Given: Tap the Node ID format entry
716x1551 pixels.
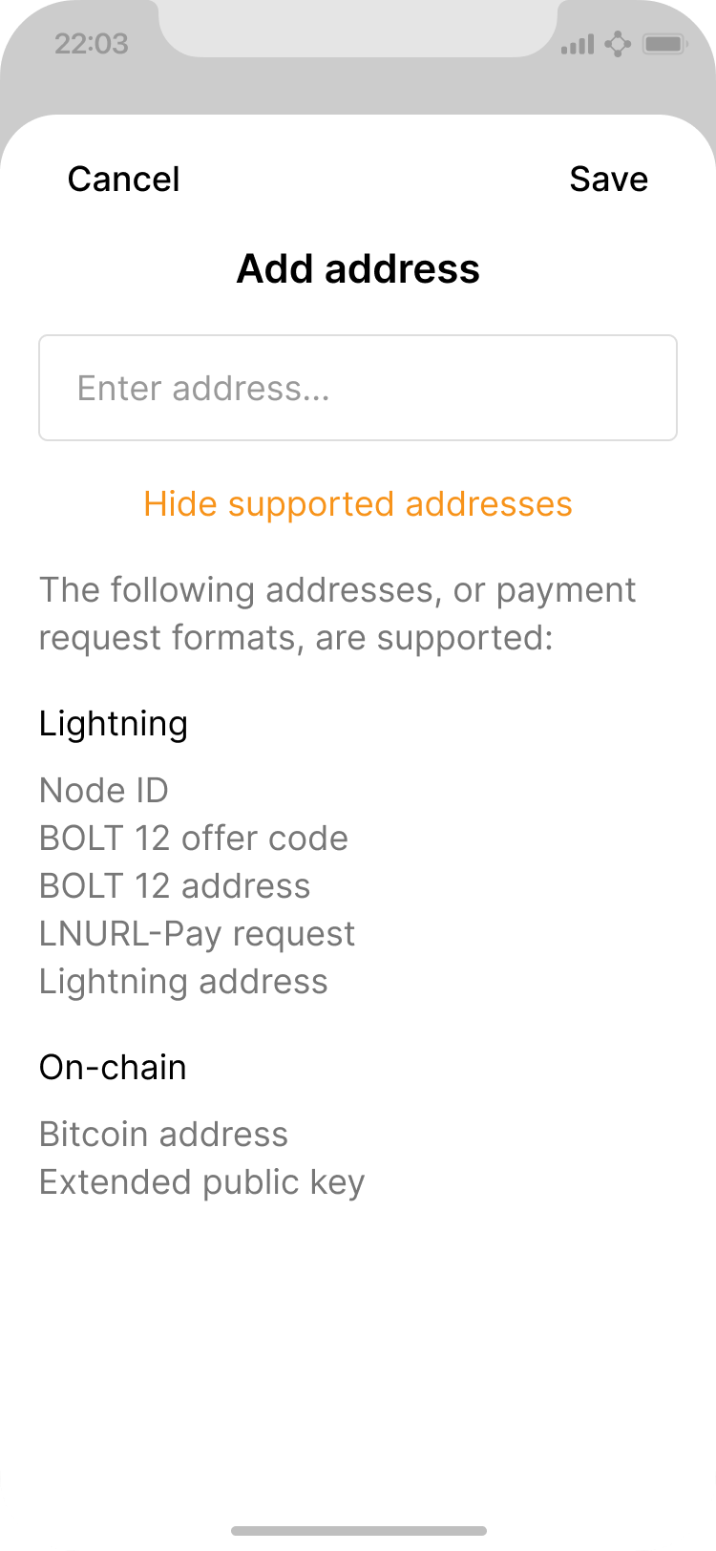Looking at the screenshot, I should [104, 790].
